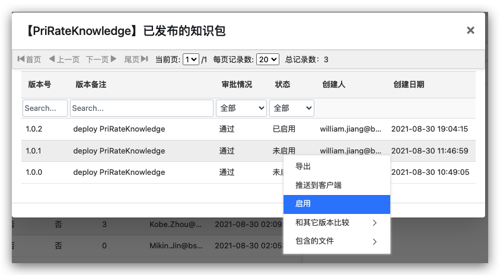The width and height of the screenshot is (500, 275).
Task: Expand the 包含的文件 submenu
Action: [x=336, y=241]
